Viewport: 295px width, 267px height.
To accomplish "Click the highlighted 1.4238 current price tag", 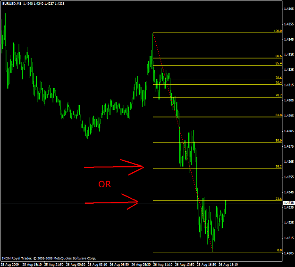I will coord(288,203).
